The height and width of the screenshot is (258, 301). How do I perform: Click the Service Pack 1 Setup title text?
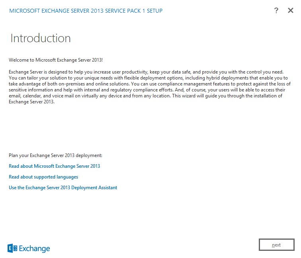coord(86,11)
